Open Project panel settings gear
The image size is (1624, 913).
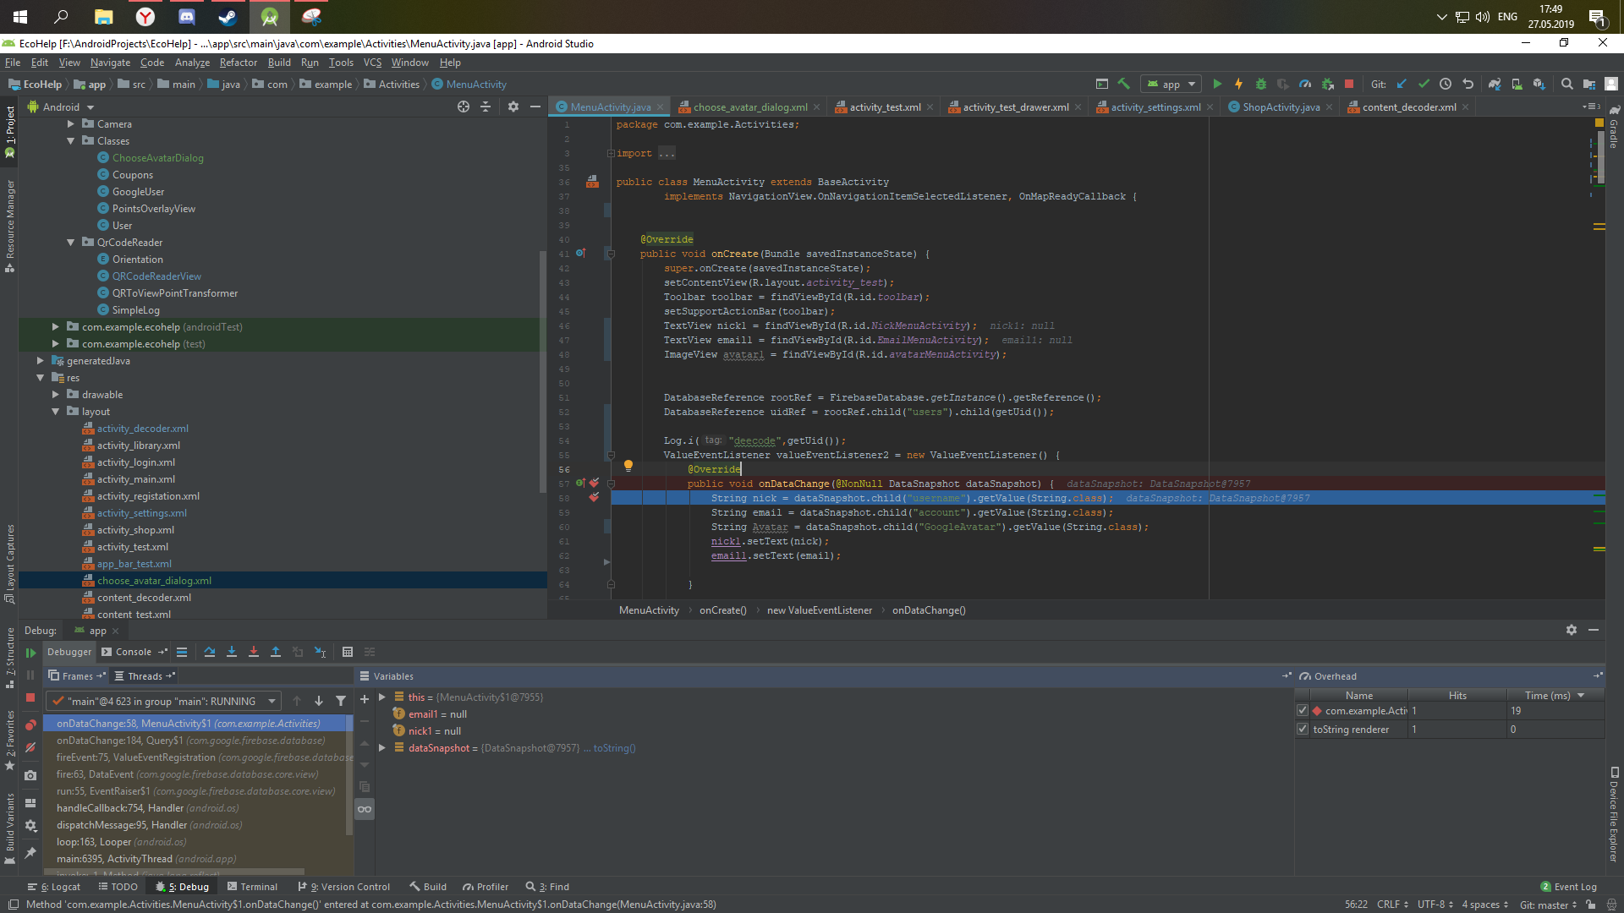513,107
